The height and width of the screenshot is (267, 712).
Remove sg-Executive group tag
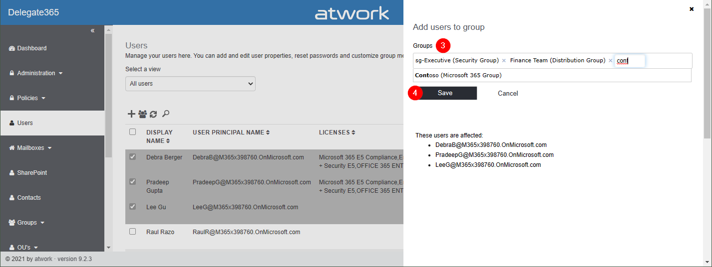(x=504, y=61)
